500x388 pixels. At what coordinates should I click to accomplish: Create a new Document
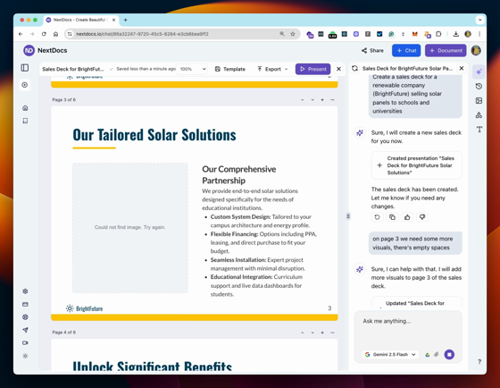[x=446, y=50]
